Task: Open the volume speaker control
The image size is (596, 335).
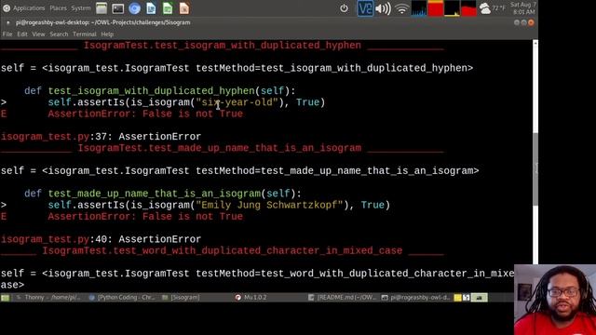Action: (x=383, y=8)
